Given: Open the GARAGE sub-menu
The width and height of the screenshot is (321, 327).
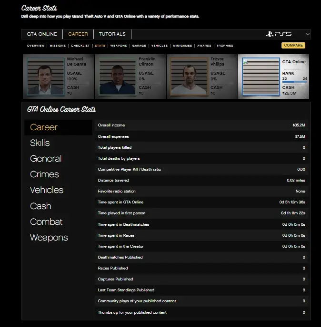Looking at the screenshot, I should pyautogui.click(x=139, y=46).
